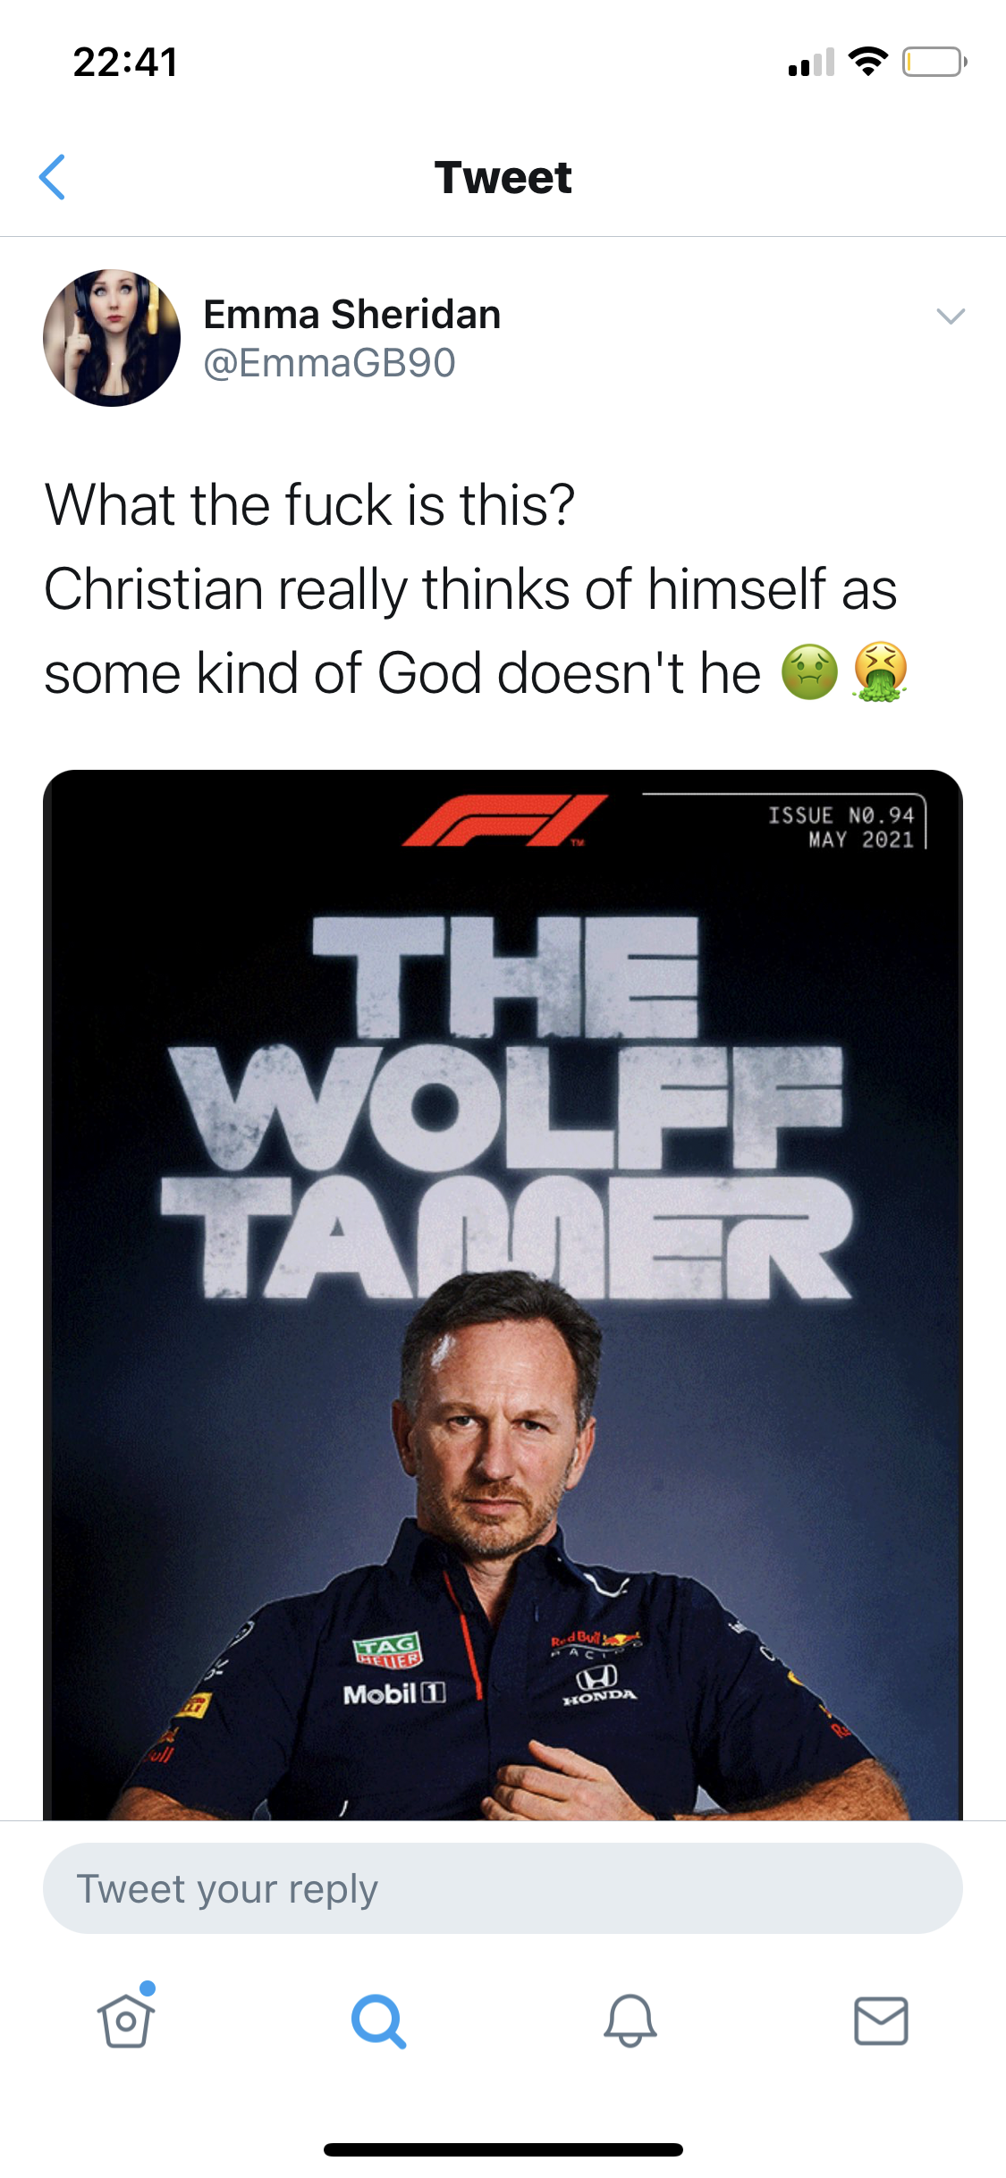Screen dimensions: 1006x2178
Task: Tap the battery indicator icon
Action: (934, 62)
